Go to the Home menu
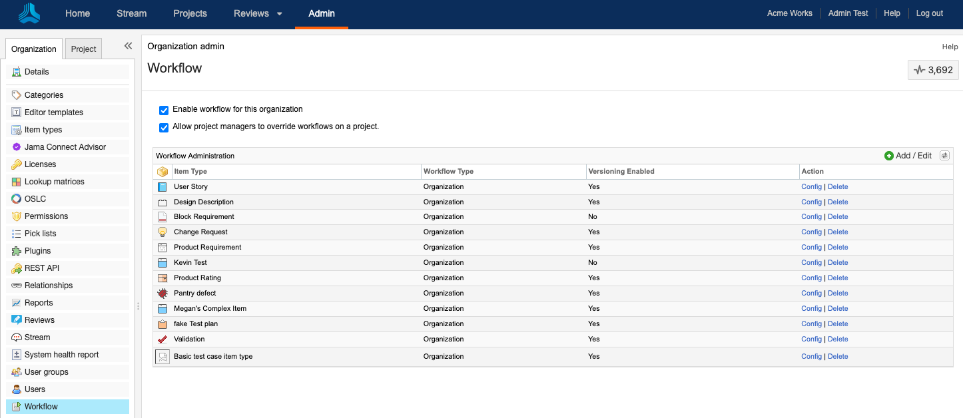This screenshot has height=418, width=963. pos(77,13)
